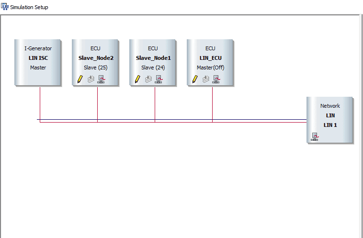Viewport: 363px width, 238px height.
Task: Click the Simulation Setup window icon
Action: click(x=5, y=7)
